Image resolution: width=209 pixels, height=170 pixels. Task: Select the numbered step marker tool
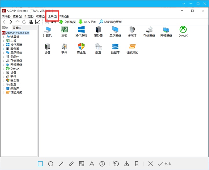coord(102,164)
